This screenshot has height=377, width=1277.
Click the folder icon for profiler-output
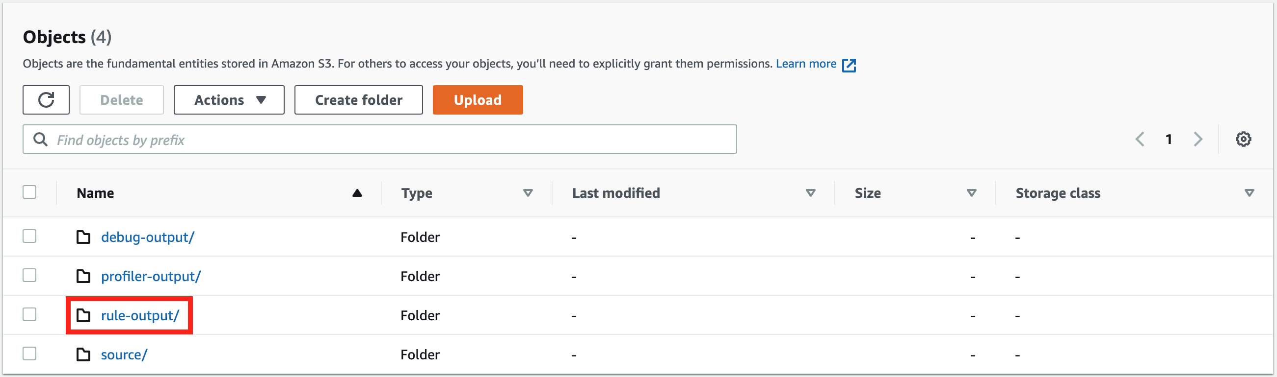[x=83, y=276]
